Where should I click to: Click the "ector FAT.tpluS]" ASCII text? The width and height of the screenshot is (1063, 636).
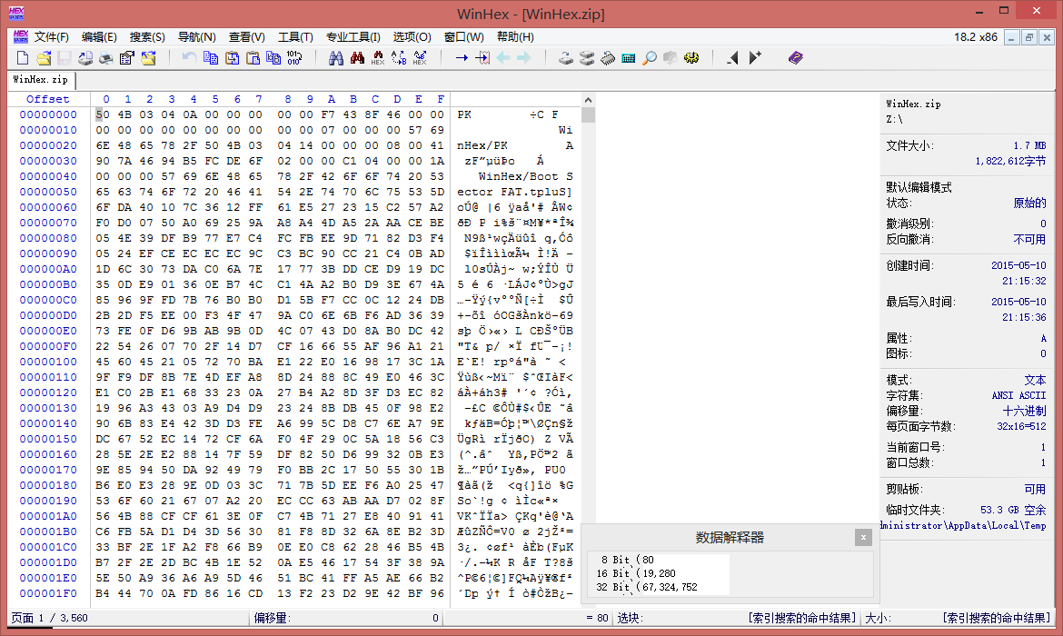pyautogui.click(x=514, y=192)
